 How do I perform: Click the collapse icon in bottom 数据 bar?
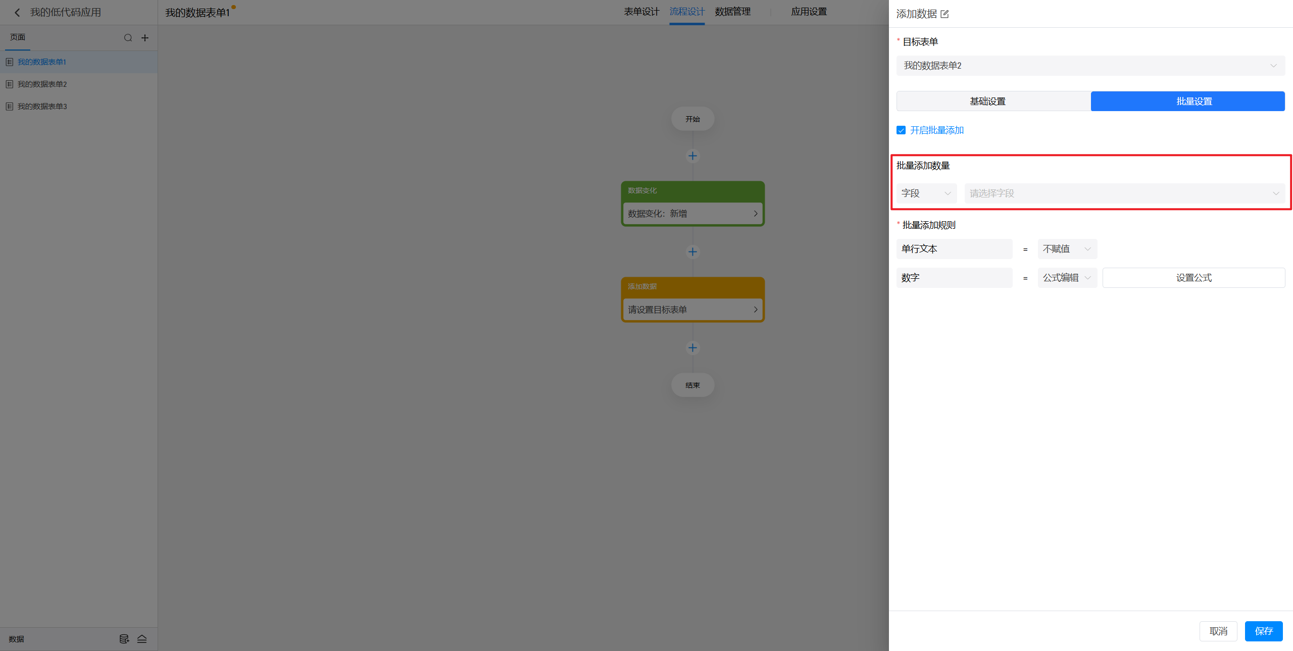pyautogui.click(x=142, y=639)
